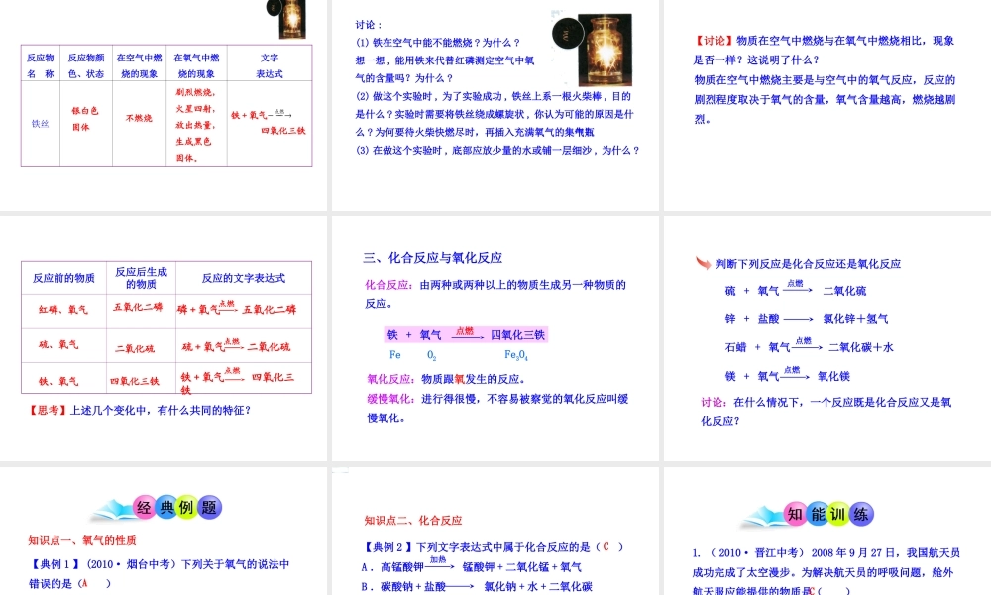The width and height of the screenshot is (991, 595).
Task: Click the 知识点二、化合反应 heading
Action: tap(413, 521)
